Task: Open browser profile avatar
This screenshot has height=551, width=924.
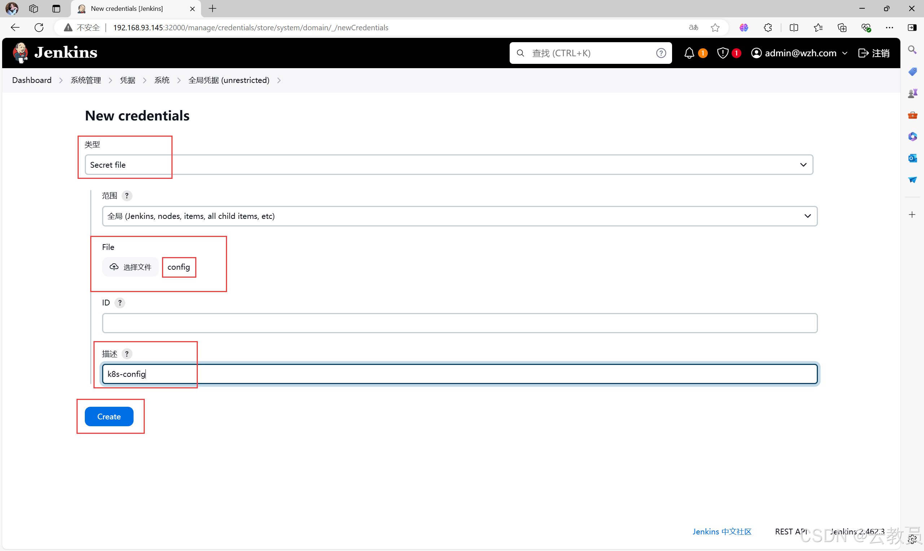Action: [x=12, y=8]
